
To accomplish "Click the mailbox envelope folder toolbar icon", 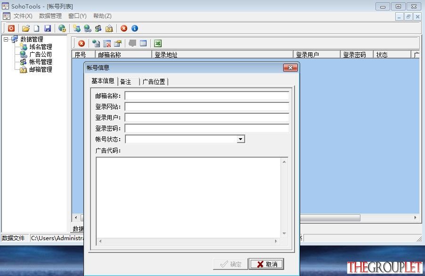I will [x=109, y=28].
